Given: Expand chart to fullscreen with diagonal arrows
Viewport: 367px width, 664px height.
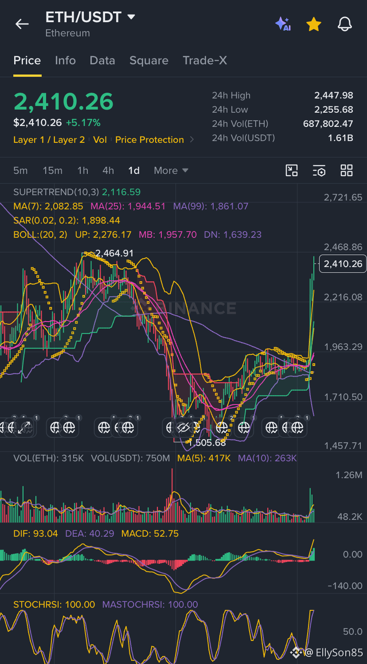Looking at the screenshot, I should click(24, 428).
